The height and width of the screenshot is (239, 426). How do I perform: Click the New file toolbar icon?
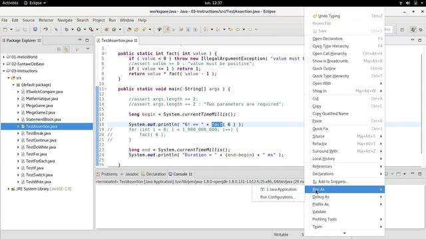(x=5, y=29)
